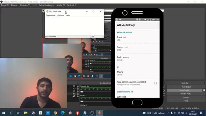The image size is (206, 116).
Task: Open the Düzenle menu in OBS
Action: tap(14, 5)
